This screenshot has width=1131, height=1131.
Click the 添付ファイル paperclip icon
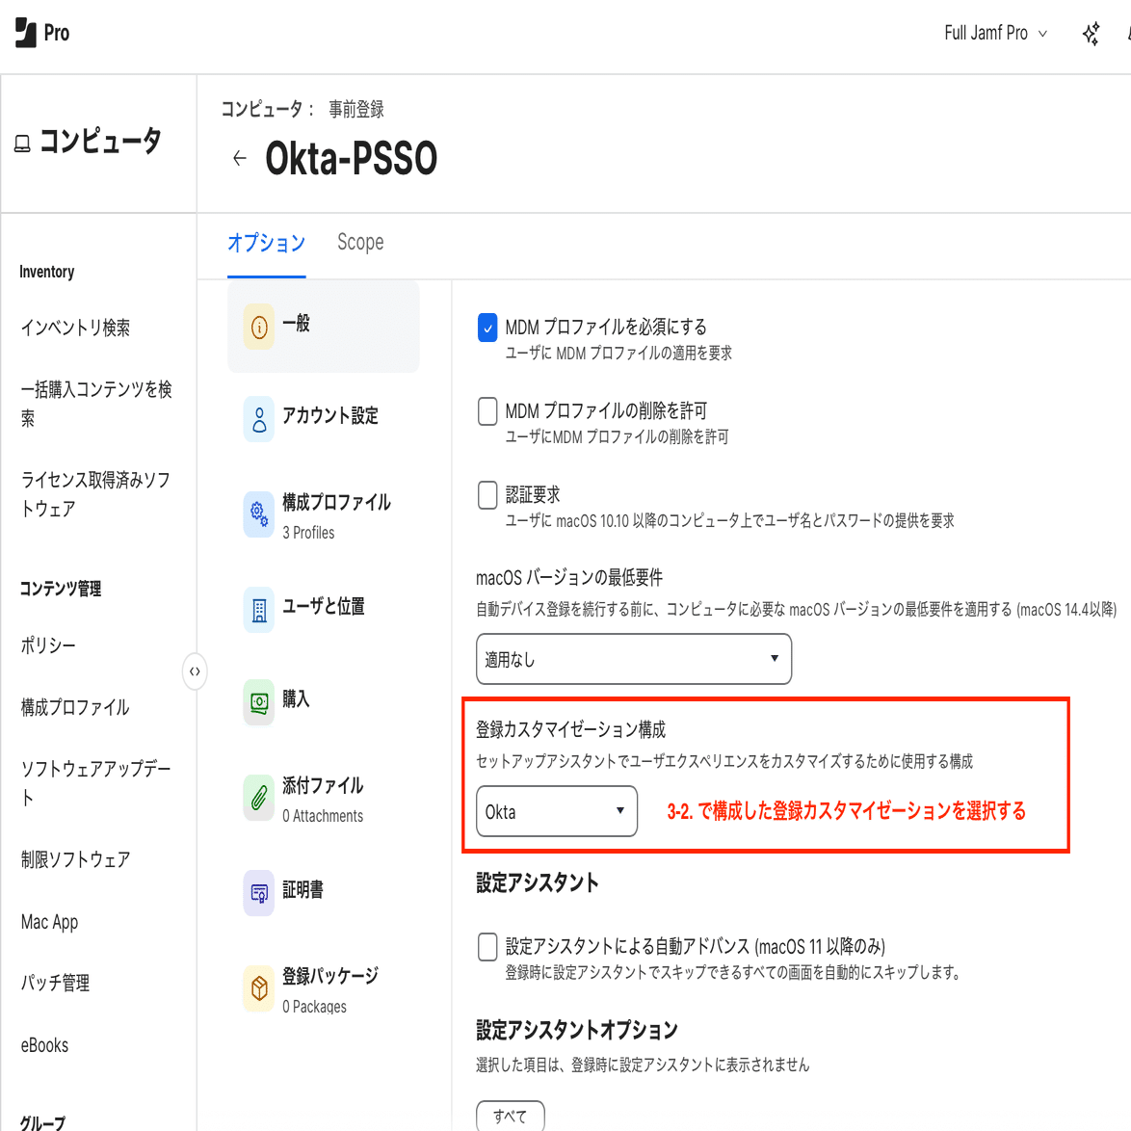tap(258, 797)
